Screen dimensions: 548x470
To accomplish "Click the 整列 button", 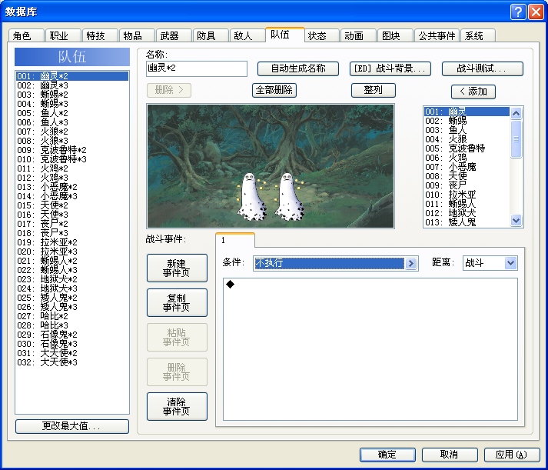I will coord(374,90).
